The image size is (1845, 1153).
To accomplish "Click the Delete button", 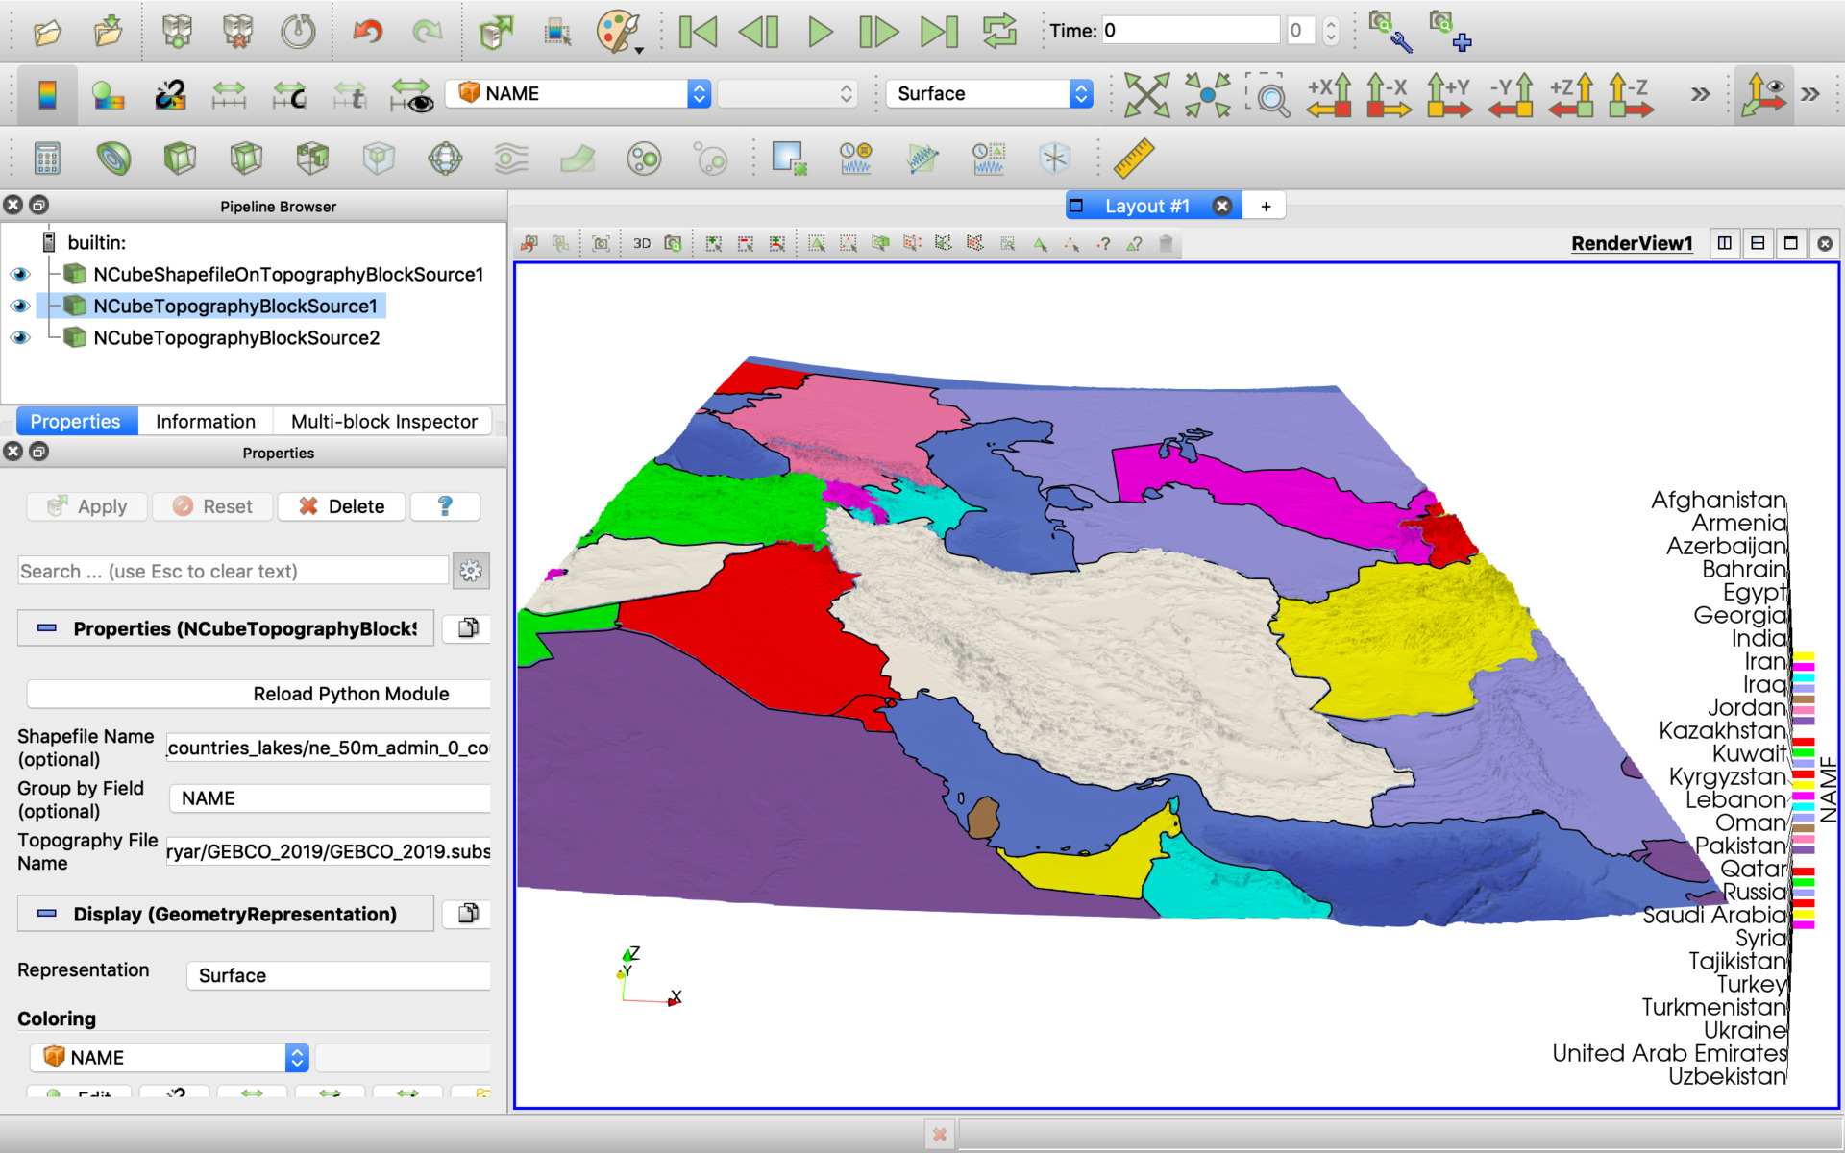I will [x=342, y=506].
